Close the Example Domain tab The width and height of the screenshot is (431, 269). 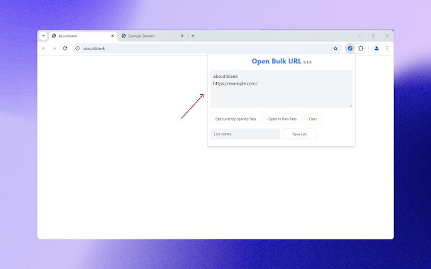tap(182, 36)
